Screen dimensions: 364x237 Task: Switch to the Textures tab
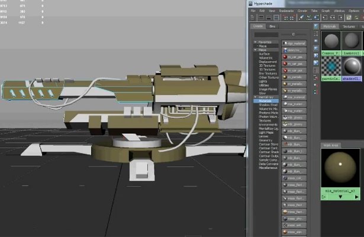349,27
